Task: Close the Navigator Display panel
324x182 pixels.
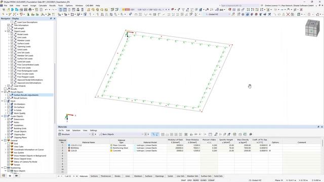Action: pos(55,19)
